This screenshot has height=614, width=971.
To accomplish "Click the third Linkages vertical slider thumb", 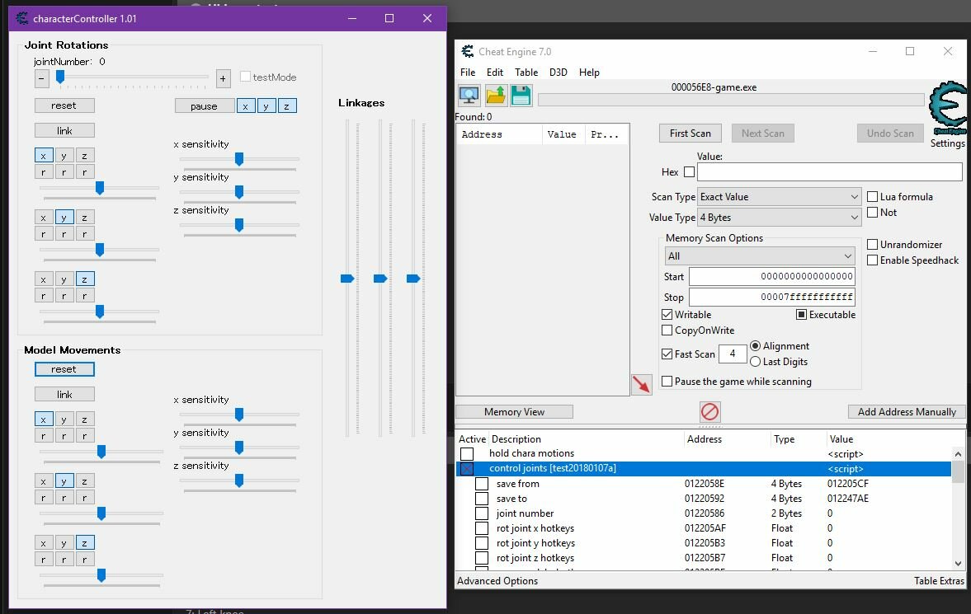I will point(413,279).
